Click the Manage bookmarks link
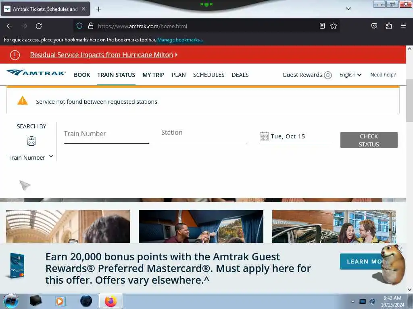The image size is (413, 309). [x=180, y=40]
